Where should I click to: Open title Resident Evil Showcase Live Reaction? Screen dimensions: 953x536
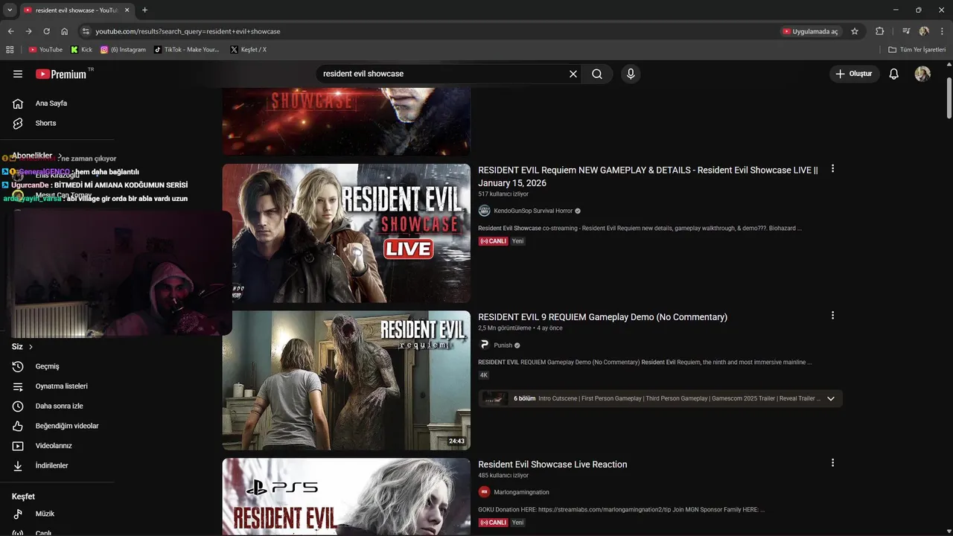click(x=552, y=465)
